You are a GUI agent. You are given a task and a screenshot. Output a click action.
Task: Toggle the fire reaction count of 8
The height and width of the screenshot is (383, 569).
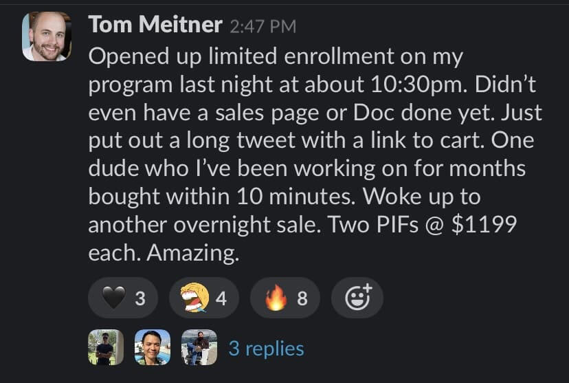(x=302, y=298)
